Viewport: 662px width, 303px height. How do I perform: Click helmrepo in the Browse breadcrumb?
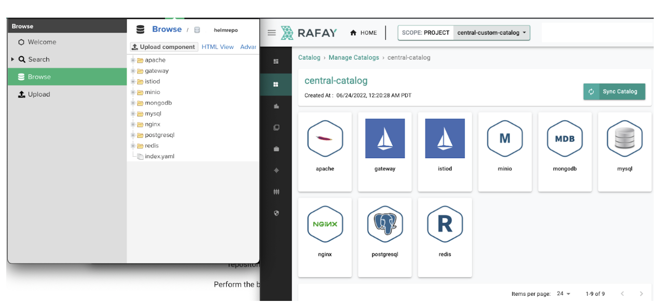226,30
